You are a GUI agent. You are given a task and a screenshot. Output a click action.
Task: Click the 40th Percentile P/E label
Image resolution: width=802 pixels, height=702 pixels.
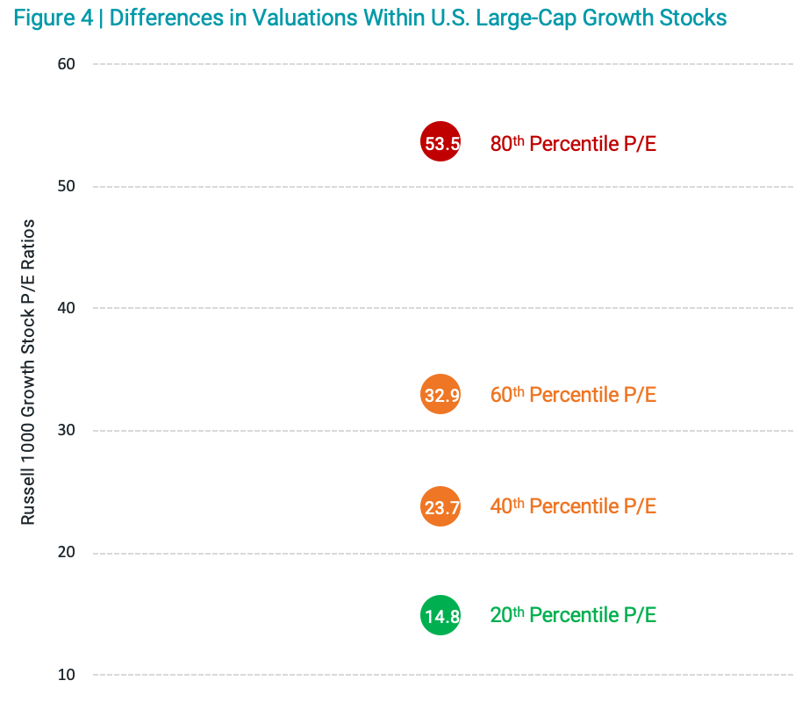(x=573, y=506)
